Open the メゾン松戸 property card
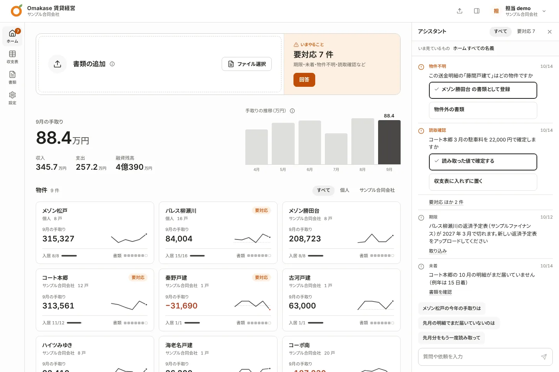 click(x=95, y=233)
